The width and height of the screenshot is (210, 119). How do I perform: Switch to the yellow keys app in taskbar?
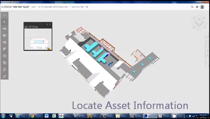[x=93, y=116]
